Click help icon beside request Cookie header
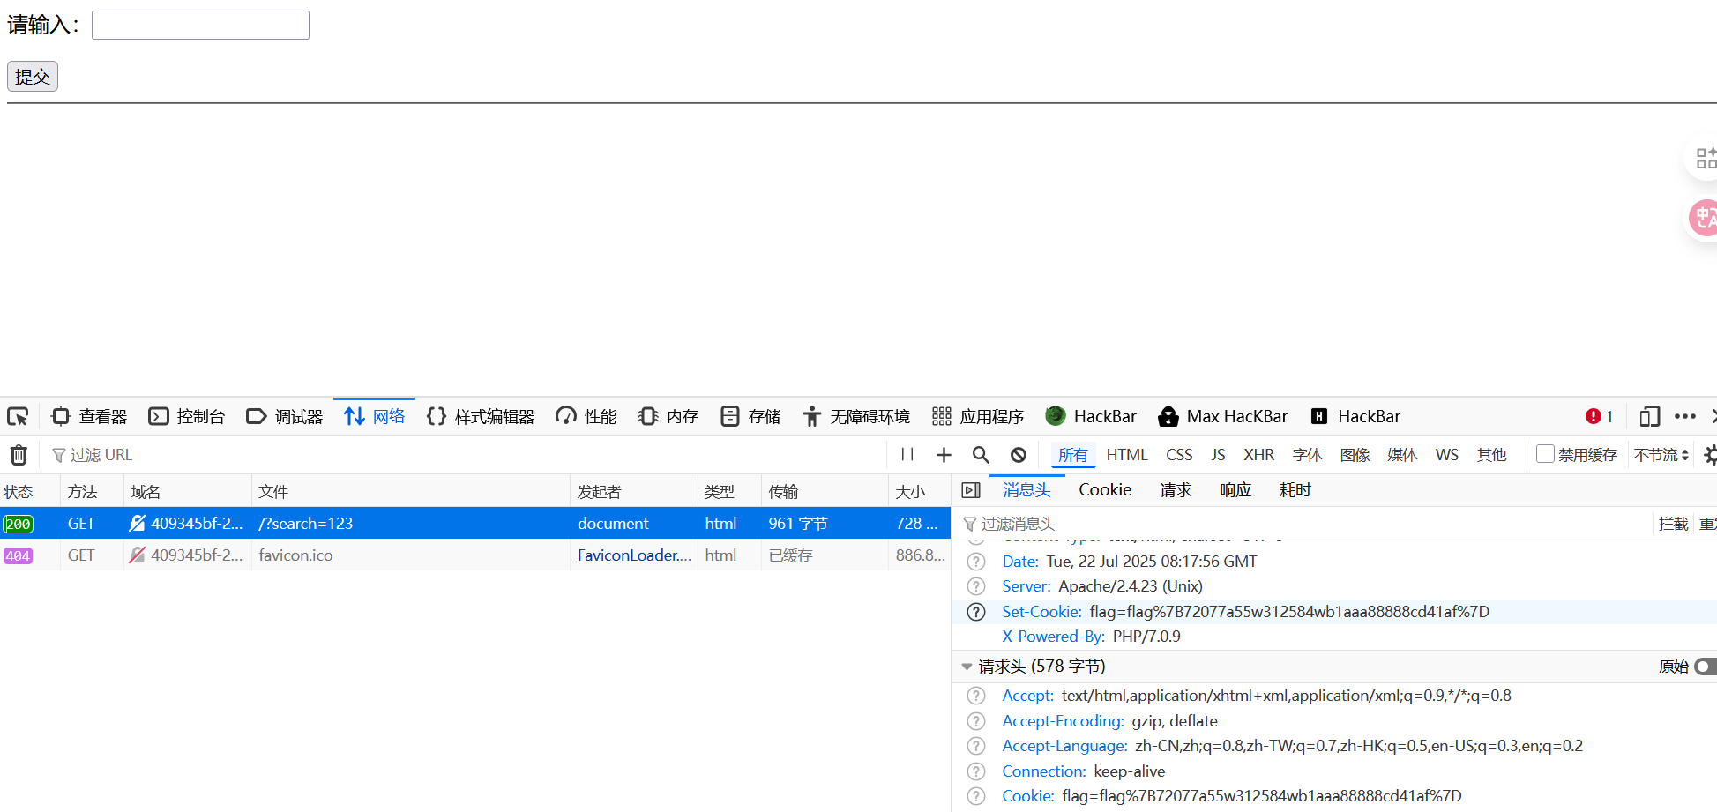 [976, 796]
